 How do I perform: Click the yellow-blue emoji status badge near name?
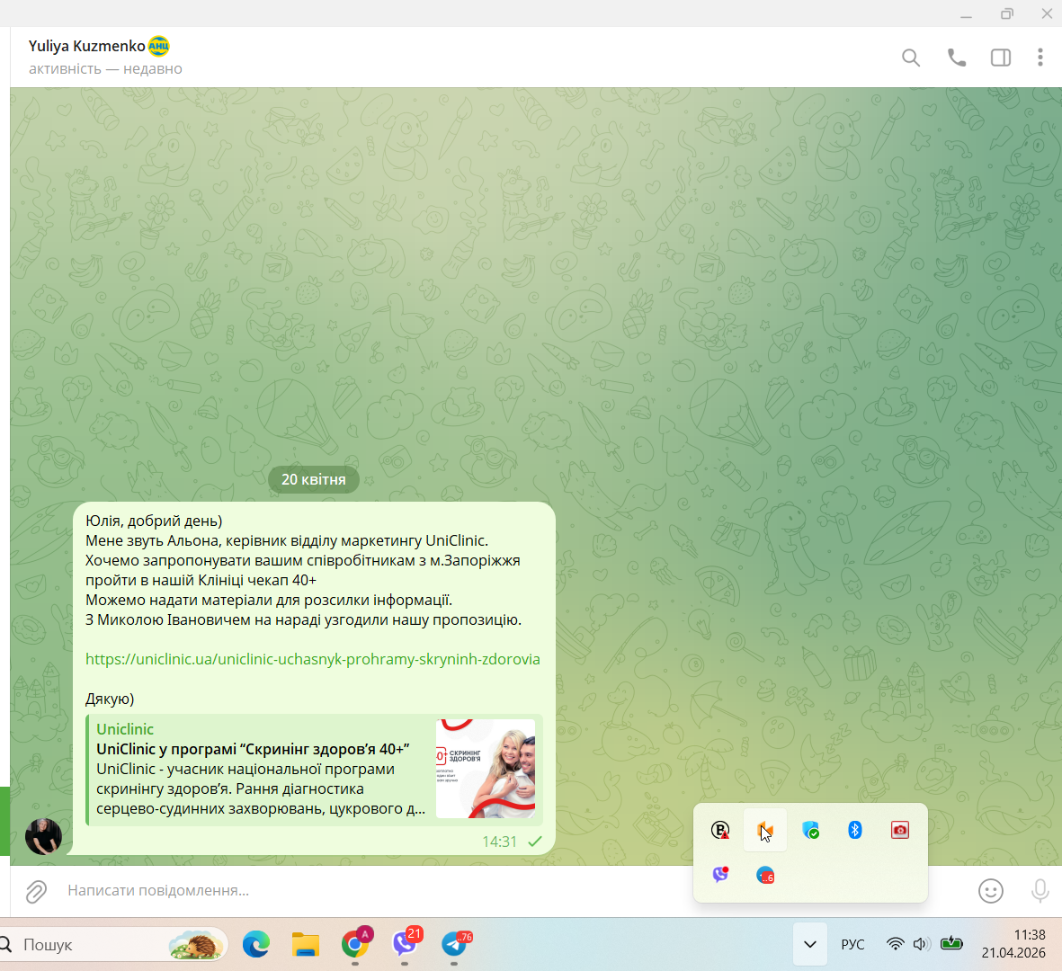click(x=158, y=46)
